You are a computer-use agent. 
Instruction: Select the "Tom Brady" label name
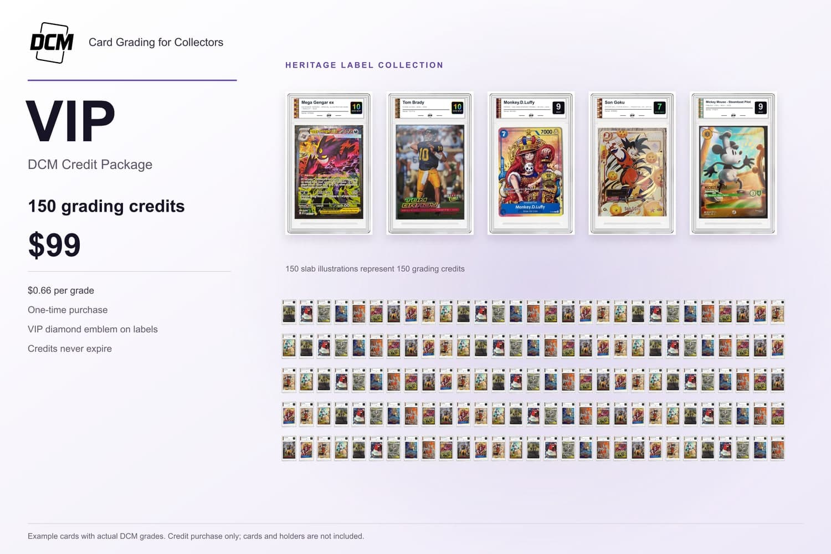(x=413, y=102)
